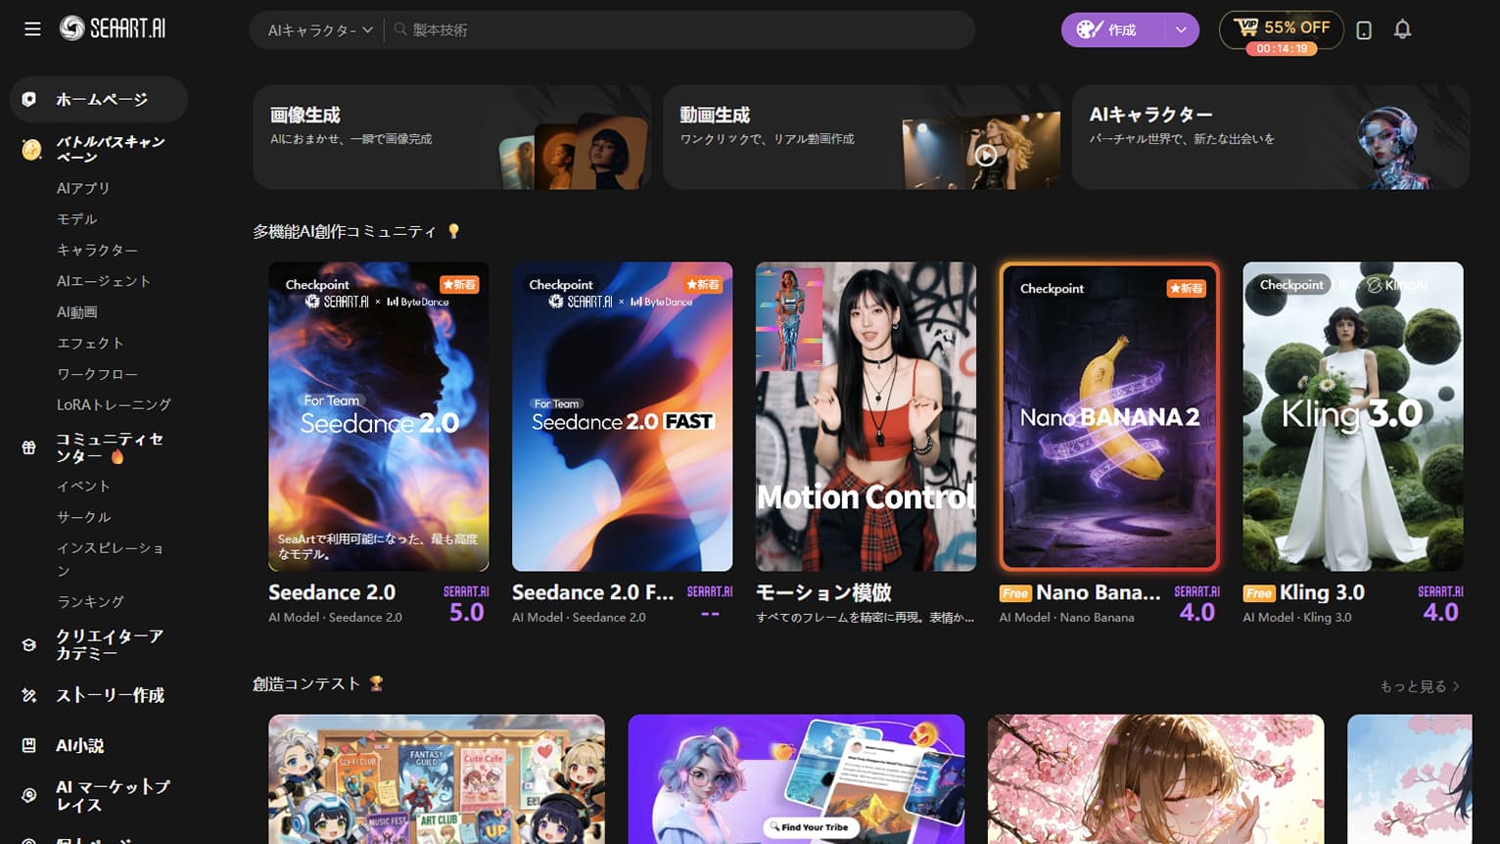The width and height of the screenshot is (1500, 844).
Task: Open the Seedance 2.0 checkpoint thumbnail
Action: point(379,416)
